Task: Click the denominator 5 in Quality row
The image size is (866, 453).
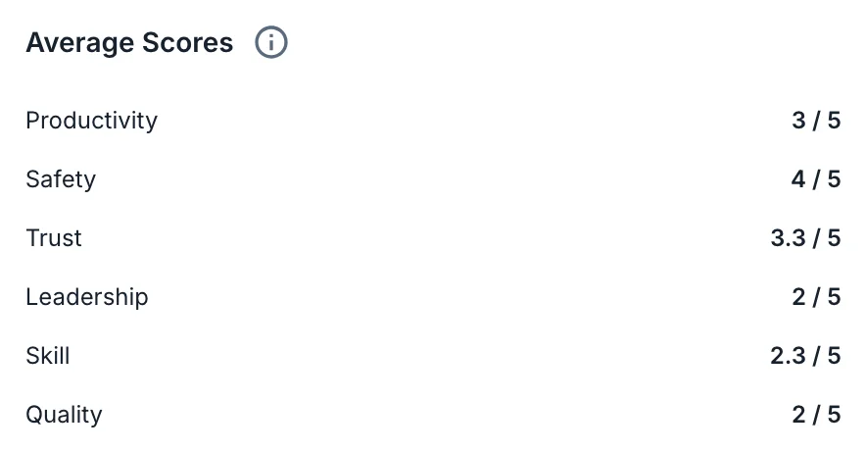Action: [834, 415]
